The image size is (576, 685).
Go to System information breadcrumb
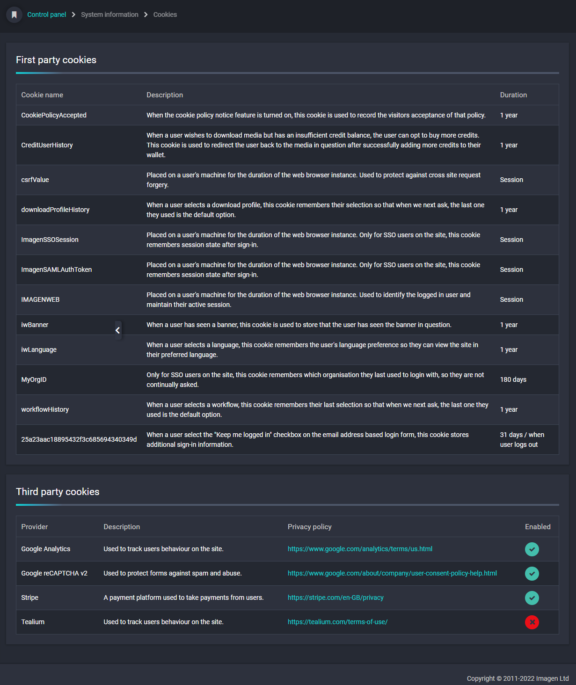click(x=109, y=15)
